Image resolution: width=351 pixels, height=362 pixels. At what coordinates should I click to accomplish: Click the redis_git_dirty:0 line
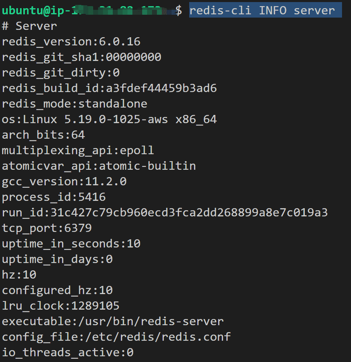tap(60, 73)
